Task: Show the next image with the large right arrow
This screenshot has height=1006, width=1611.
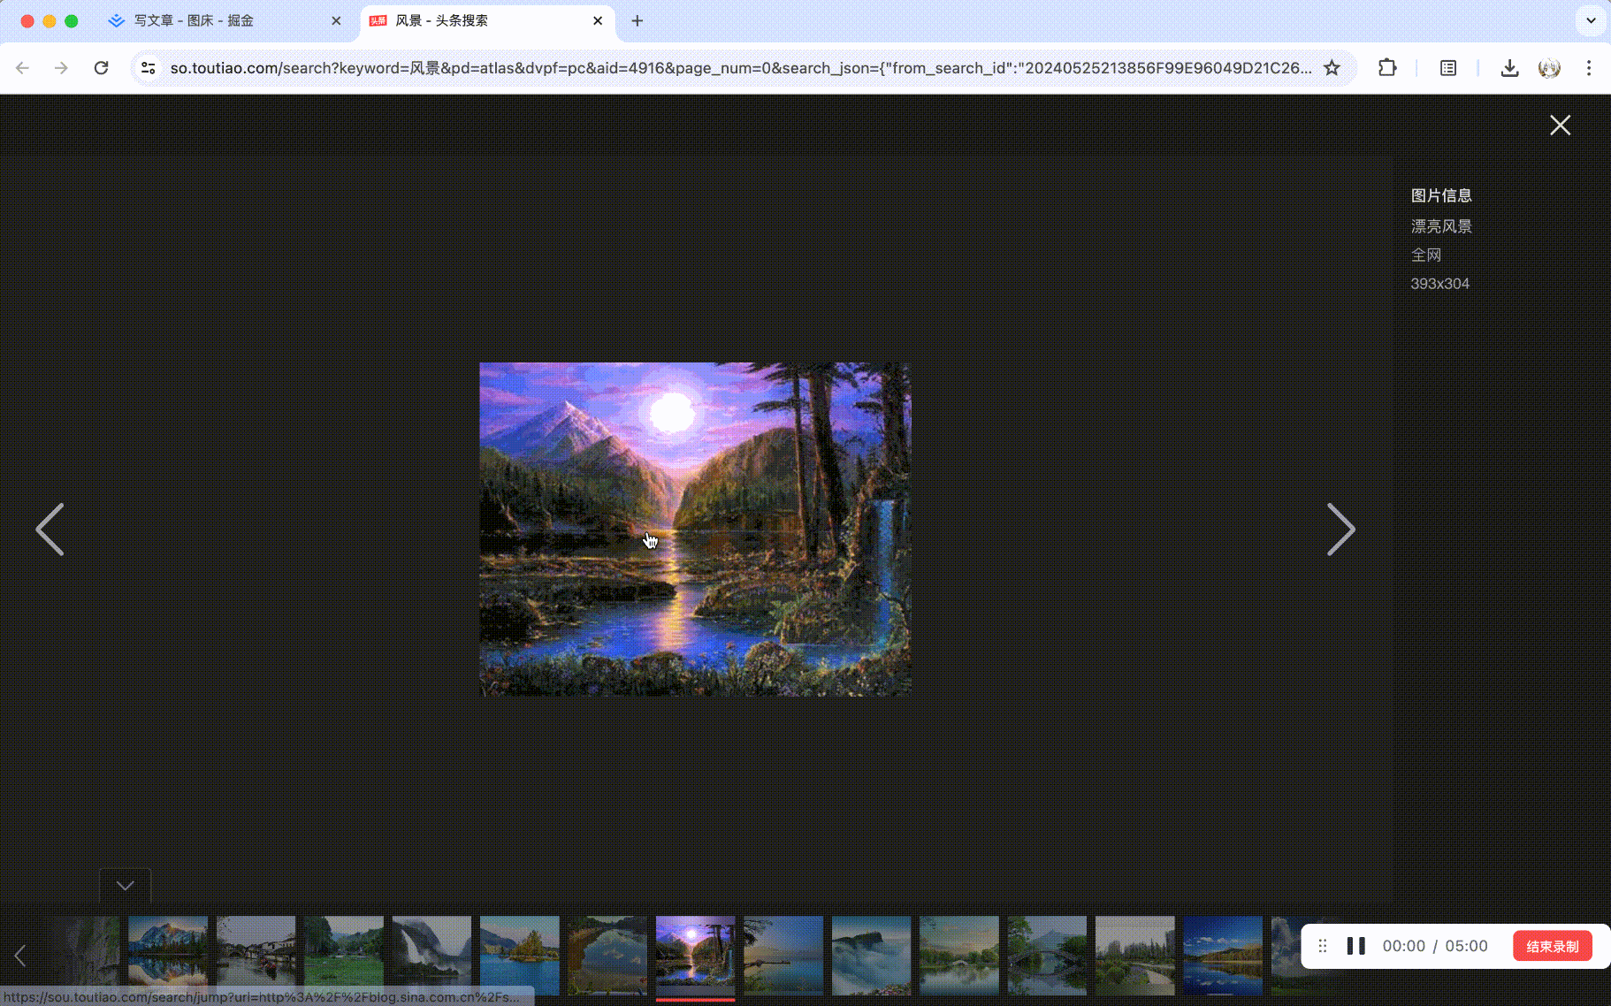Action: tap(1341, 530)
